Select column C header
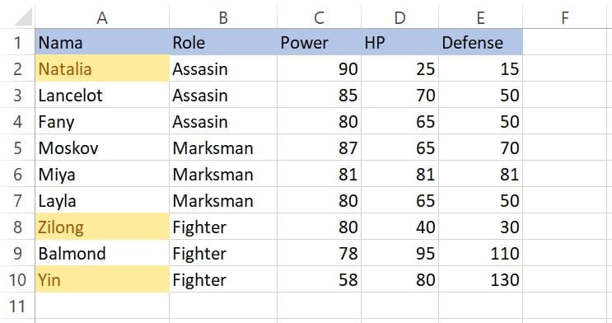612x323 pixels. pyautogui.click(x=319, y=17)
